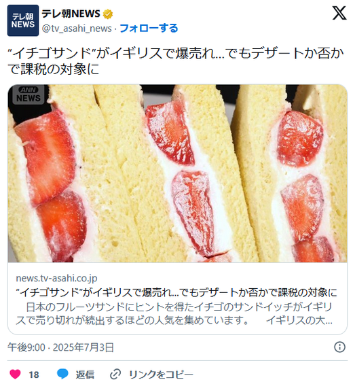
Task: Click the blue reply speech bubble icon
Action: pyautogui.click(x=62, y=374)
